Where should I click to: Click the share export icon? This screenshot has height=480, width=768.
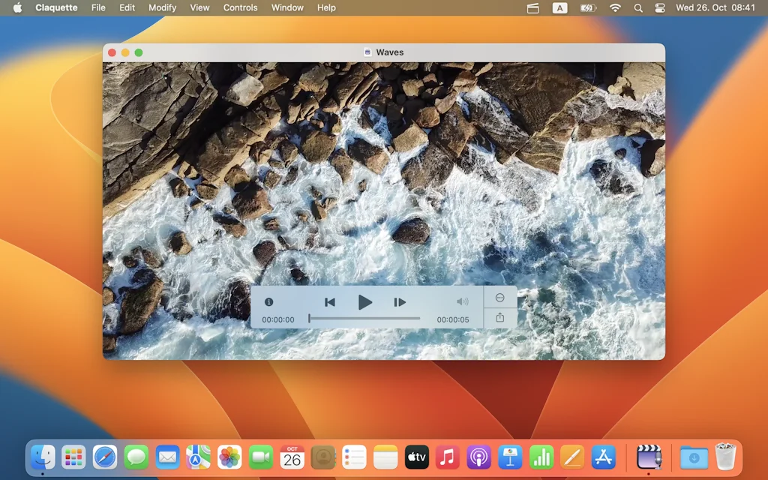pos(500,318)
